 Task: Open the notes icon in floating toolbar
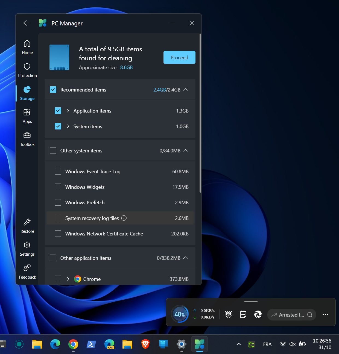243,314
